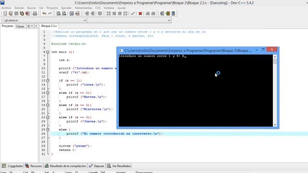Click the side panel tabs scroll-right arrow

click(36, 26)
